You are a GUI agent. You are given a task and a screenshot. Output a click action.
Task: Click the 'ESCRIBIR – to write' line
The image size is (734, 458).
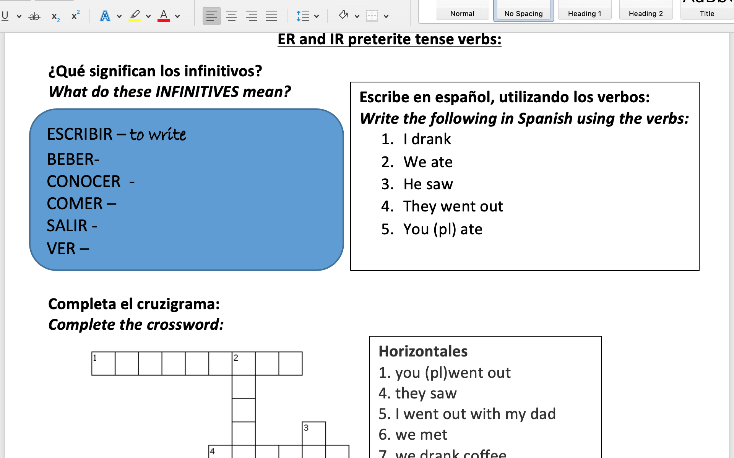pyautogui.click(x=117, y=134)
